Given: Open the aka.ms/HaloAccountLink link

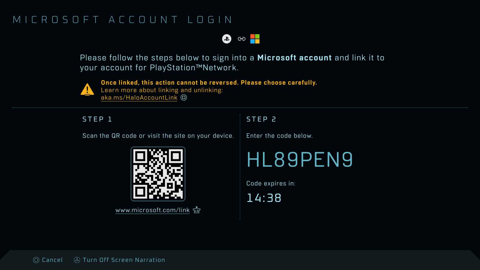Looking at the screenshot, I should click(x=139, y=98).
